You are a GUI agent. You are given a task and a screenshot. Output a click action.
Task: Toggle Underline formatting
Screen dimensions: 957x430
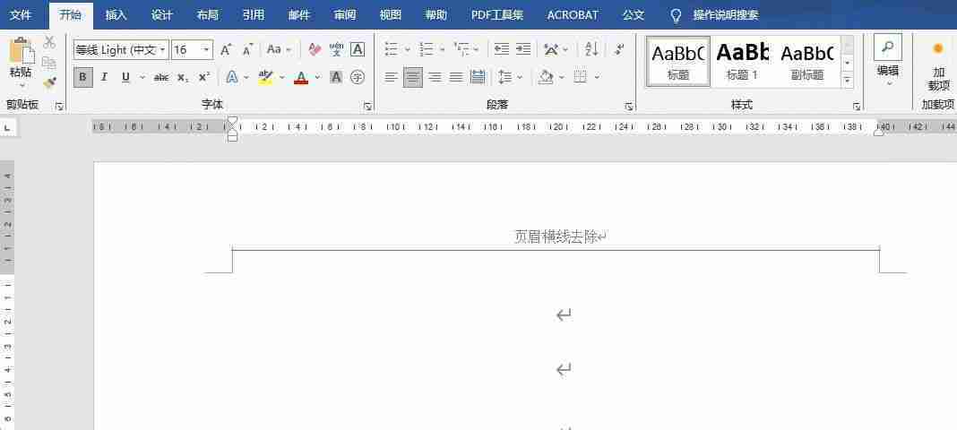pos(125,77)
